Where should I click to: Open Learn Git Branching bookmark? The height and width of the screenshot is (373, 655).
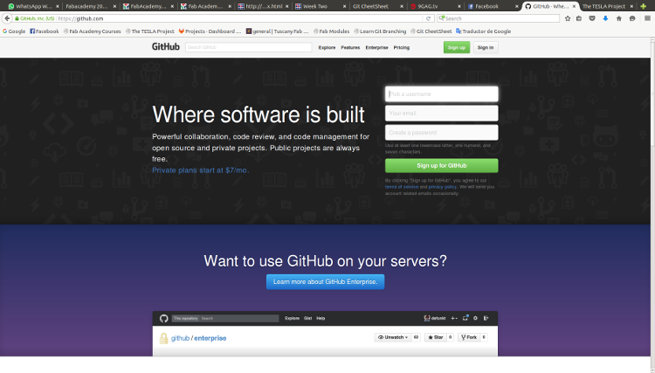[380, 31]
